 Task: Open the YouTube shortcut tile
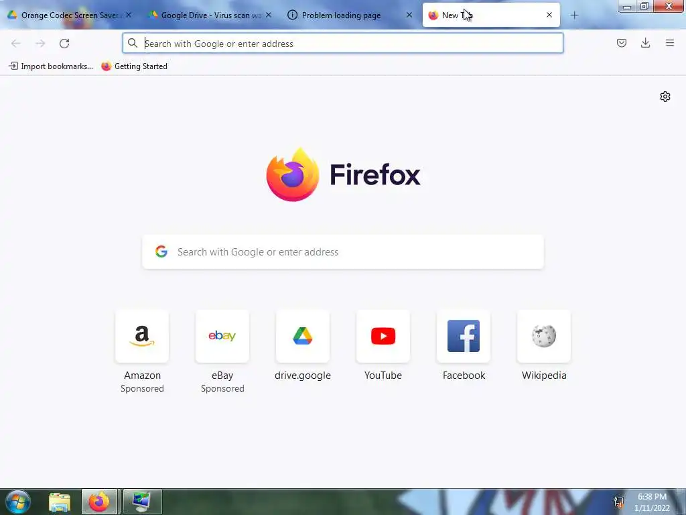tap(383, 337)
